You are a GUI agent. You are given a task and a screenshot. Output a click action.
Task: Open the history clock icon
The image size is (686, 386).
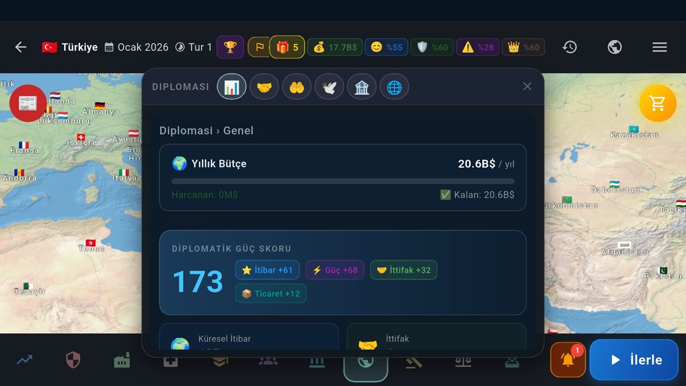[570, 47]
